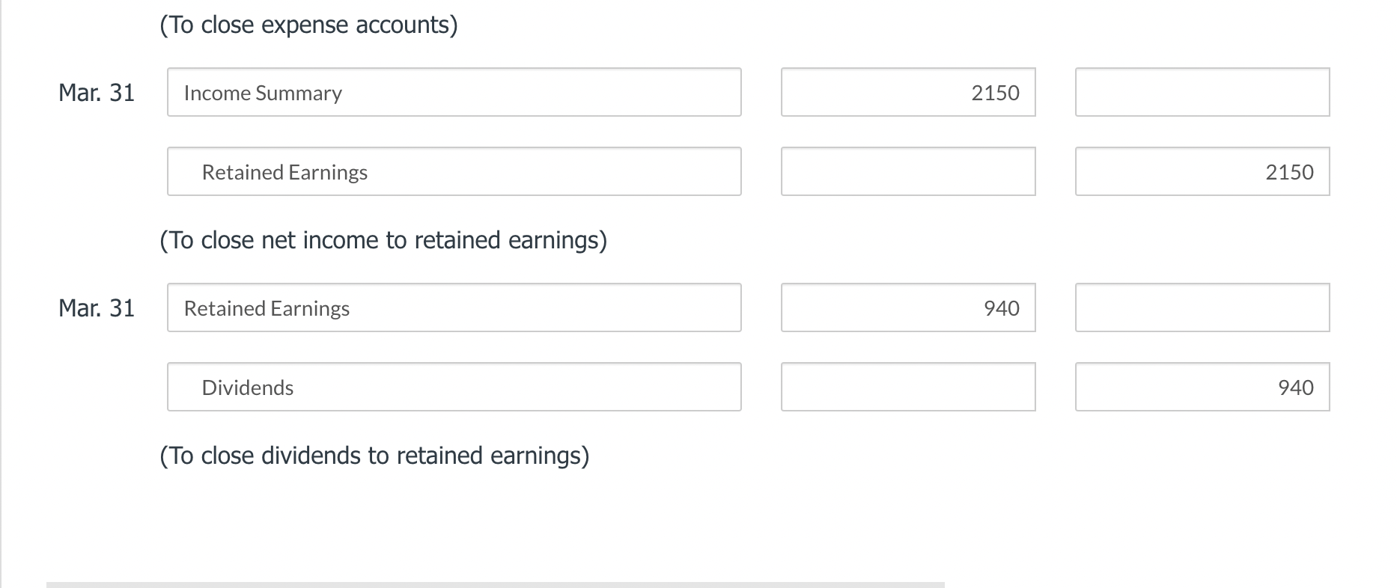The image size is (1397, 588).
Task: Click the Income Summary account title field
Action: [x=454, y=93]
